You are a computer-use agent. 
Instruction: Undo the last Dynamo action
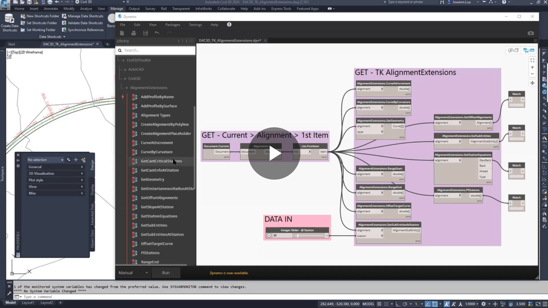(157, 33)
